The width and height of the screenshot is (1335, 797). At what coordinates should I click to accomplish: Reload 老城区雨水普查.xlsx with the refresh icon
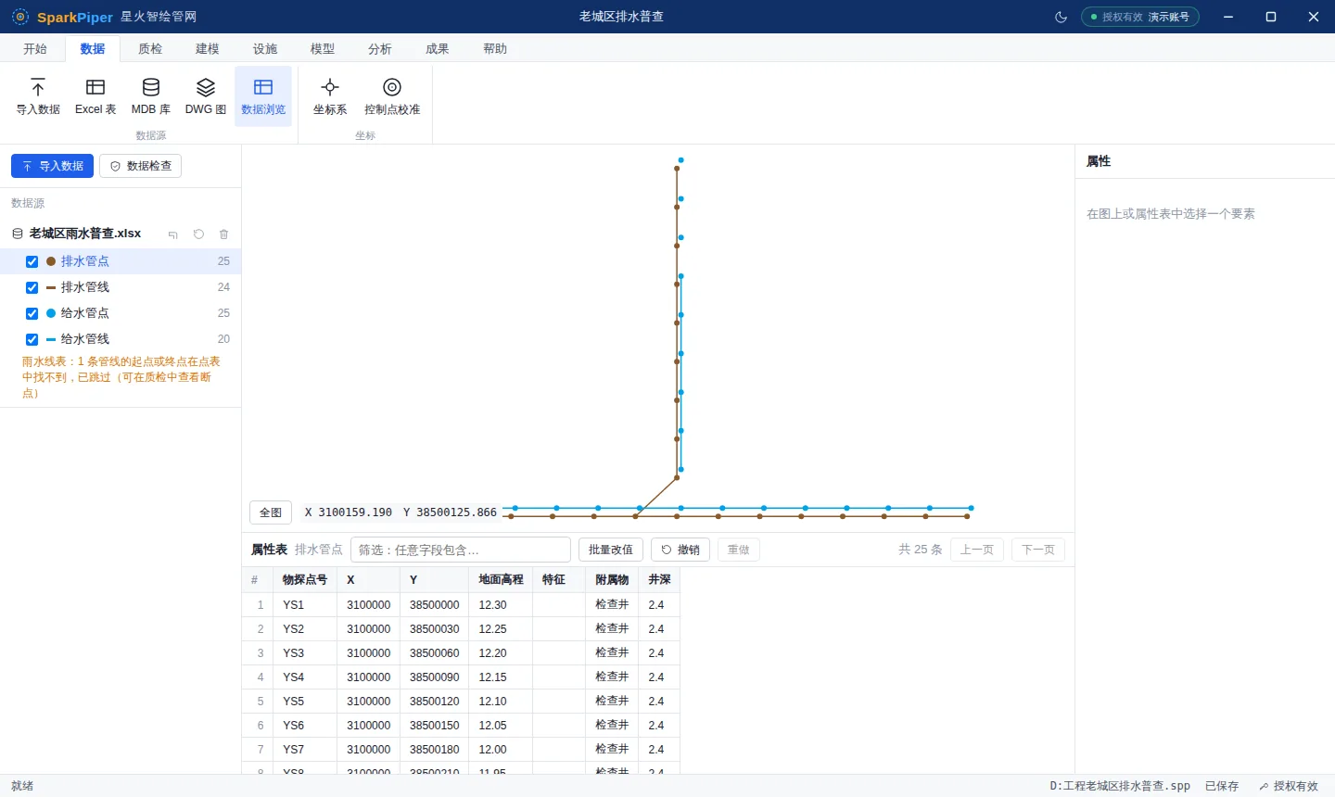point(198,234)
